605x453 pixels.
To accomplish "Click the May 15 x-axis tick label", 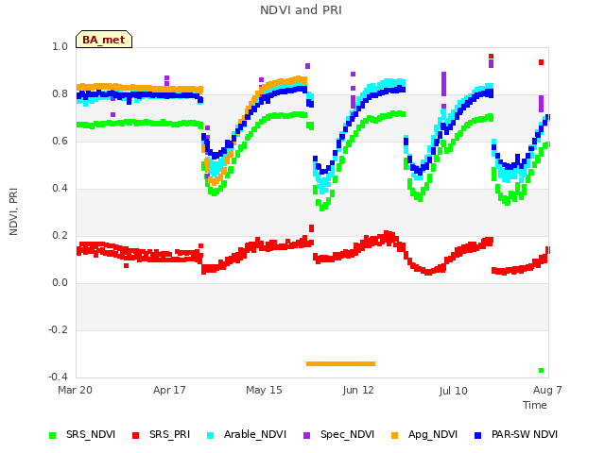I will click(x=264, y=390).
